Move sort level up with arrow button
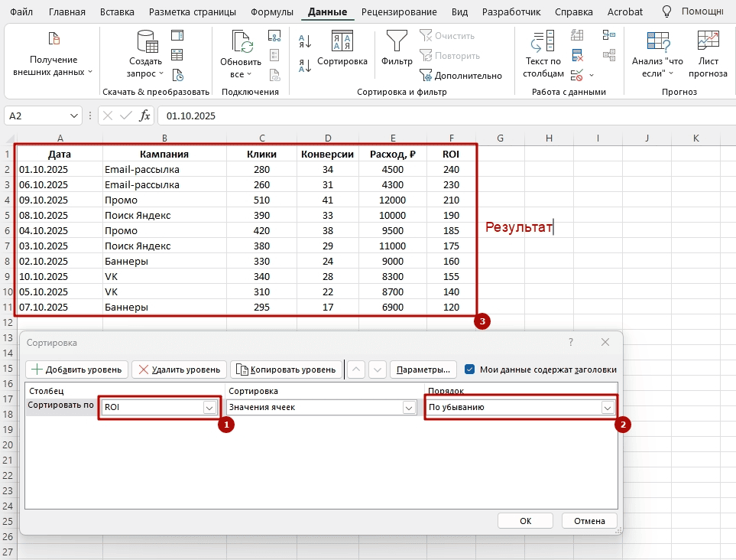The image size is (736, 560). (356, 370)
